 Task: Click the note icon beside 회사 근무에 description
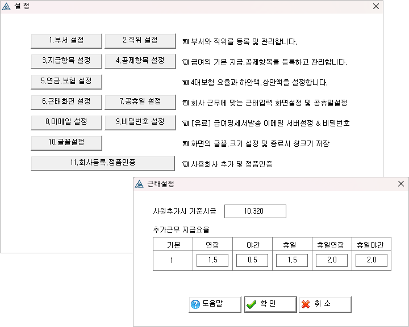pos(185,103)
